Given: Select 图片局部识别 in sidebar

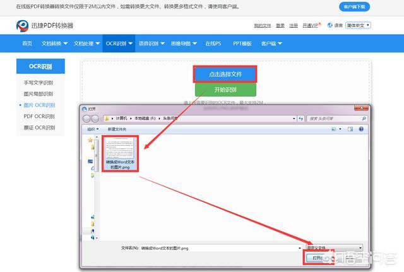Looking at the screenshot, I should tap(39, 94).
